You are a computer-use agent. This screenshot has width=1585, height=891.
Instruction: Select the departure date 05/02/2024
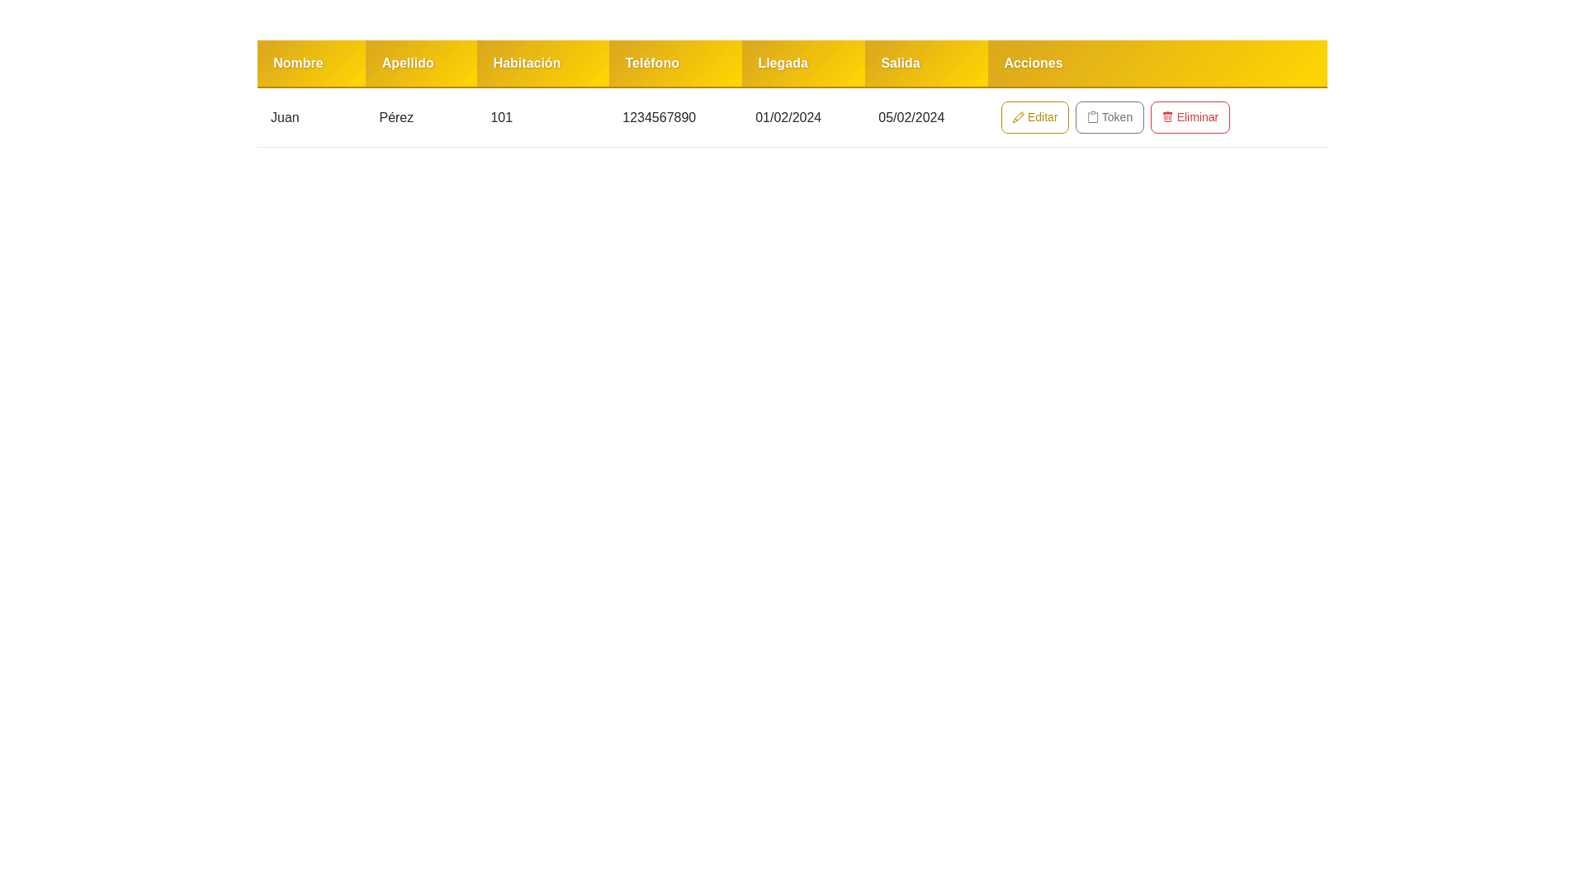click(x=911, y=118)
